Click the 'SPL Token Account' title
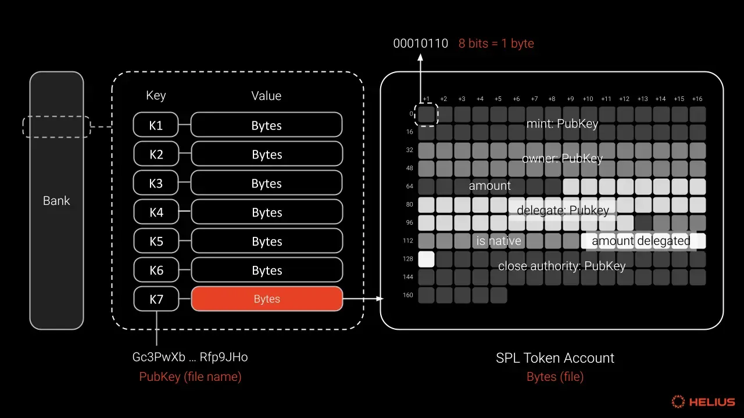The image size is (744, 418). [x=555, y=358]
